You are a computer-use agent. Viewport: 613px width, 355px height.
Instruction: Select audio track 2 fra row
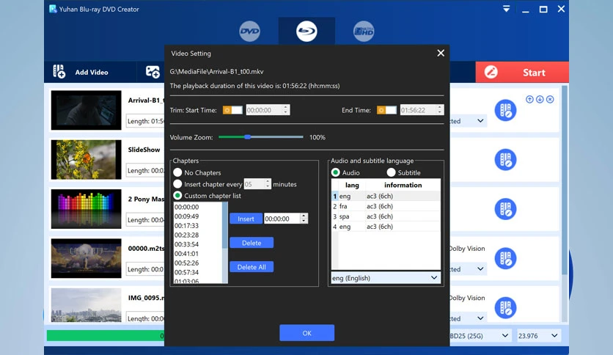pyautogui.click(x=386, y=206)
